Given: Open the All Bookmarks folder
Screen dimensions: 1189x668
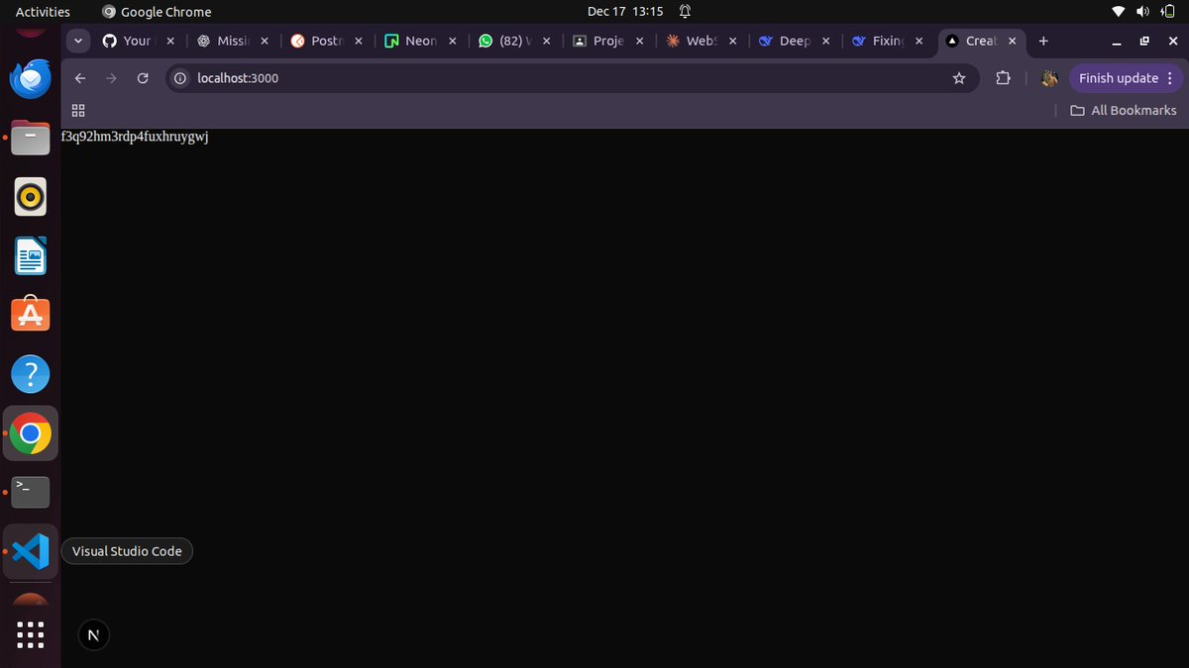Looking at the screenshot, I should coord(1124,110).
